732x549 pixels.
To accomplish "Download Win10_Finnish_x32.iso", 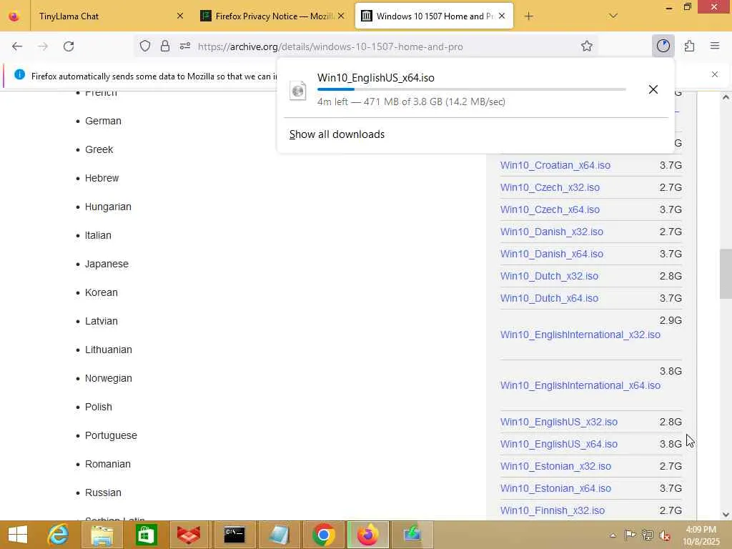I will tap(553, 510).
